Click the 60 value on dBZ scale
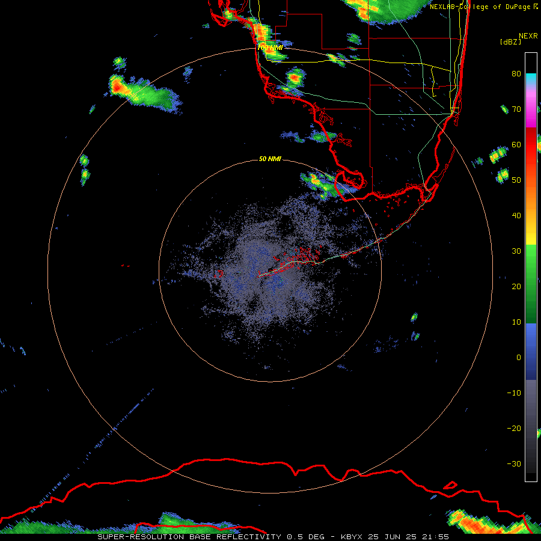This screenshot has height=541, width=541. (x=516, y=144)
